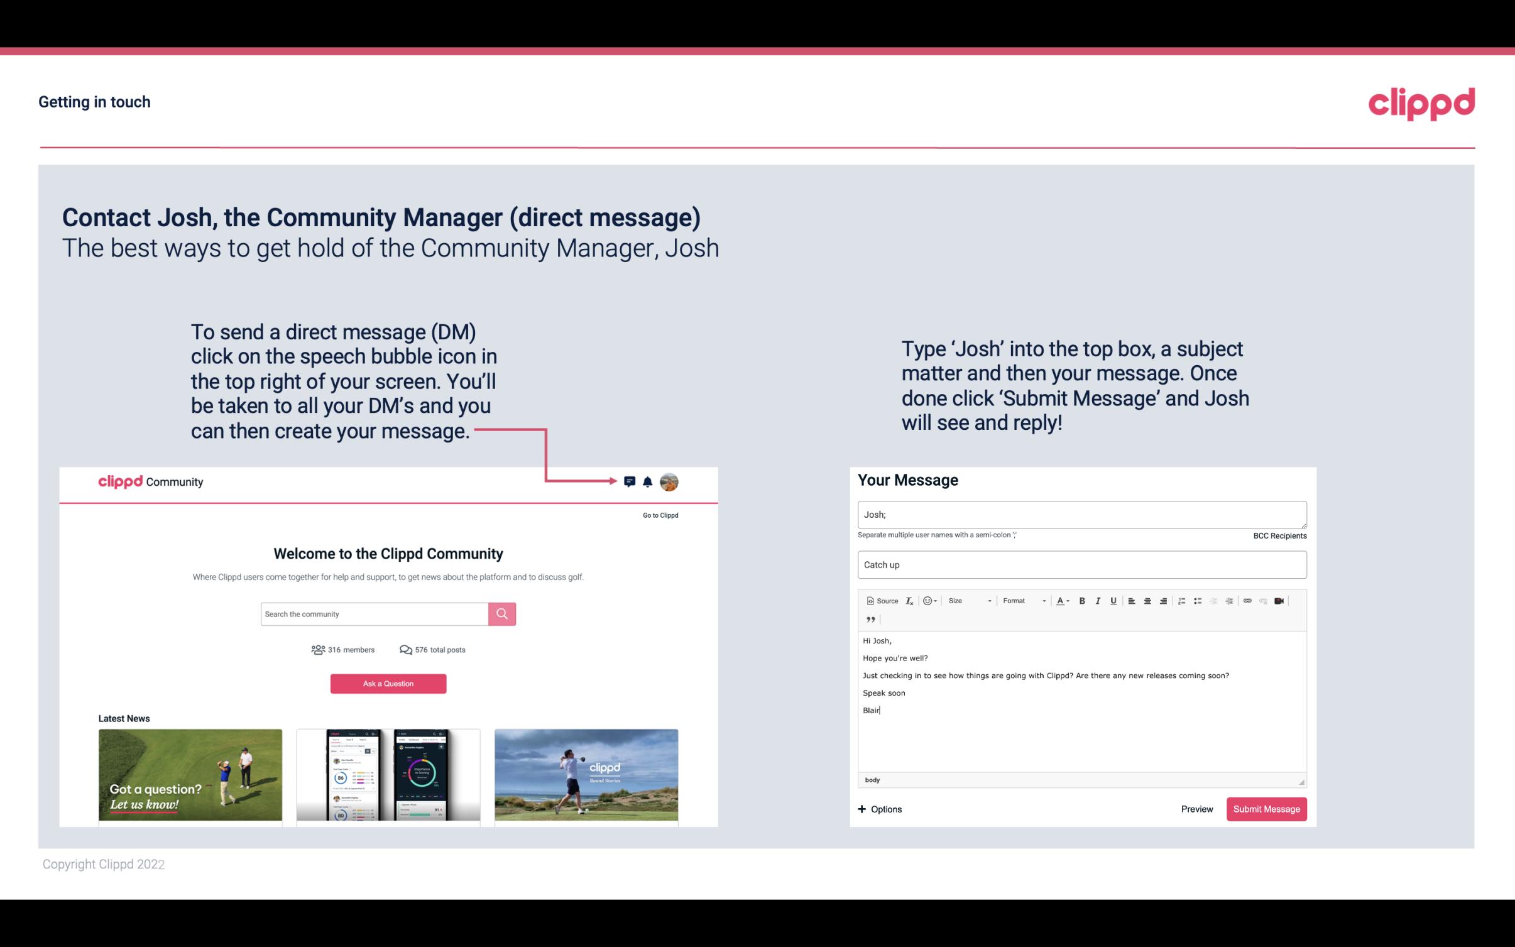Image resolution: width=1515 pixels, height=947 pixels.
Task: Click the user profile avatar icon
Action: pos(670,482)
